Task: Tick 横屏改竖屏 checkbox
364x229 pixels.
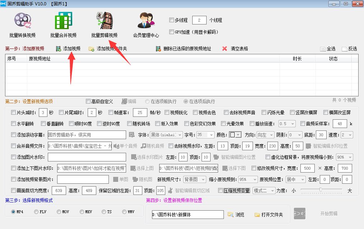Action: [x=326, y=113]
